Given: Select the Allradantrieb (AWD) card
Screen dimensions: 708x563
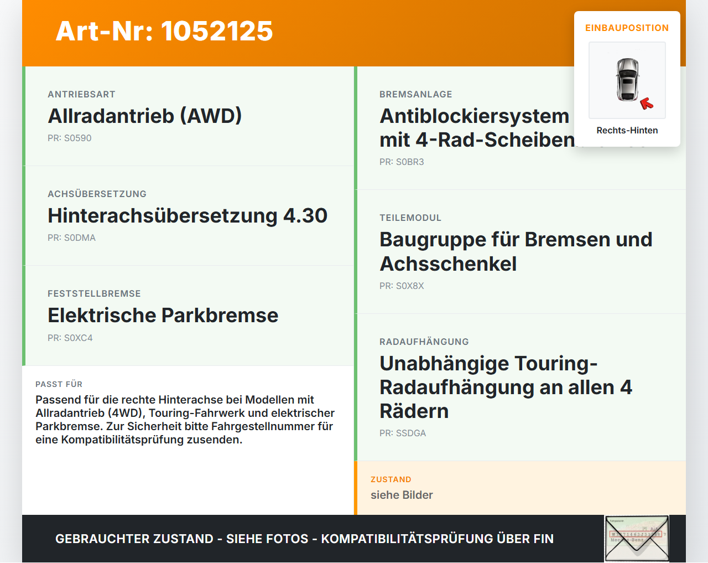Looking at the screenshot, I should pyautogui.click(x=188, y=116).
